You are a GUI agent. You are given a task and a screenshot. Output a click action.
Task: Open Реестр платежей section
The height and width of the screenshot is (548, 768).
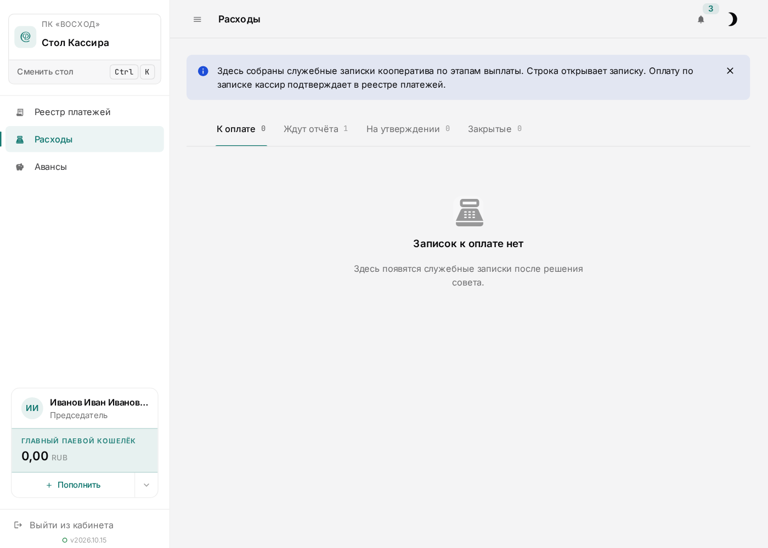pyautogui.click(x=84, y=112)
